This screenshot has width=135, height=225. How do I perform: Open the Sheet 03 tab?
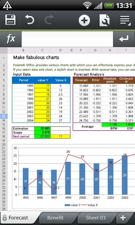pos(96,218)
